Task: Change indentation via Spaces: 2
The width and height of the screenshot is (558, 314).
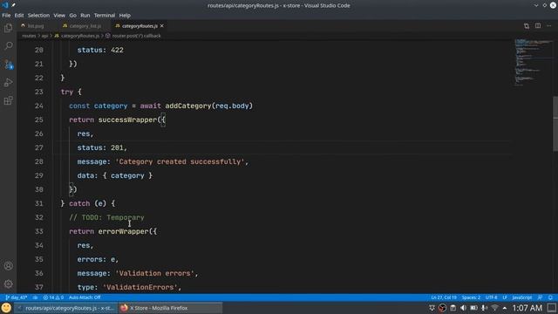Action: point(471,297)
